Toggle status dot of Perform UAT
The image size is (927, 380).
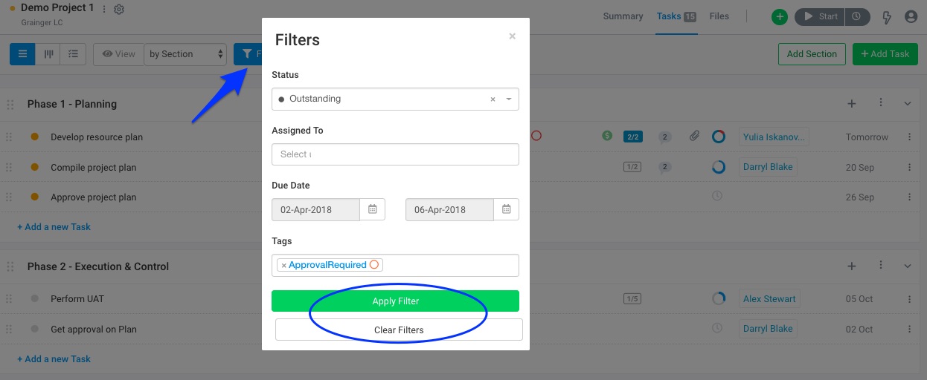pos(34,298)
